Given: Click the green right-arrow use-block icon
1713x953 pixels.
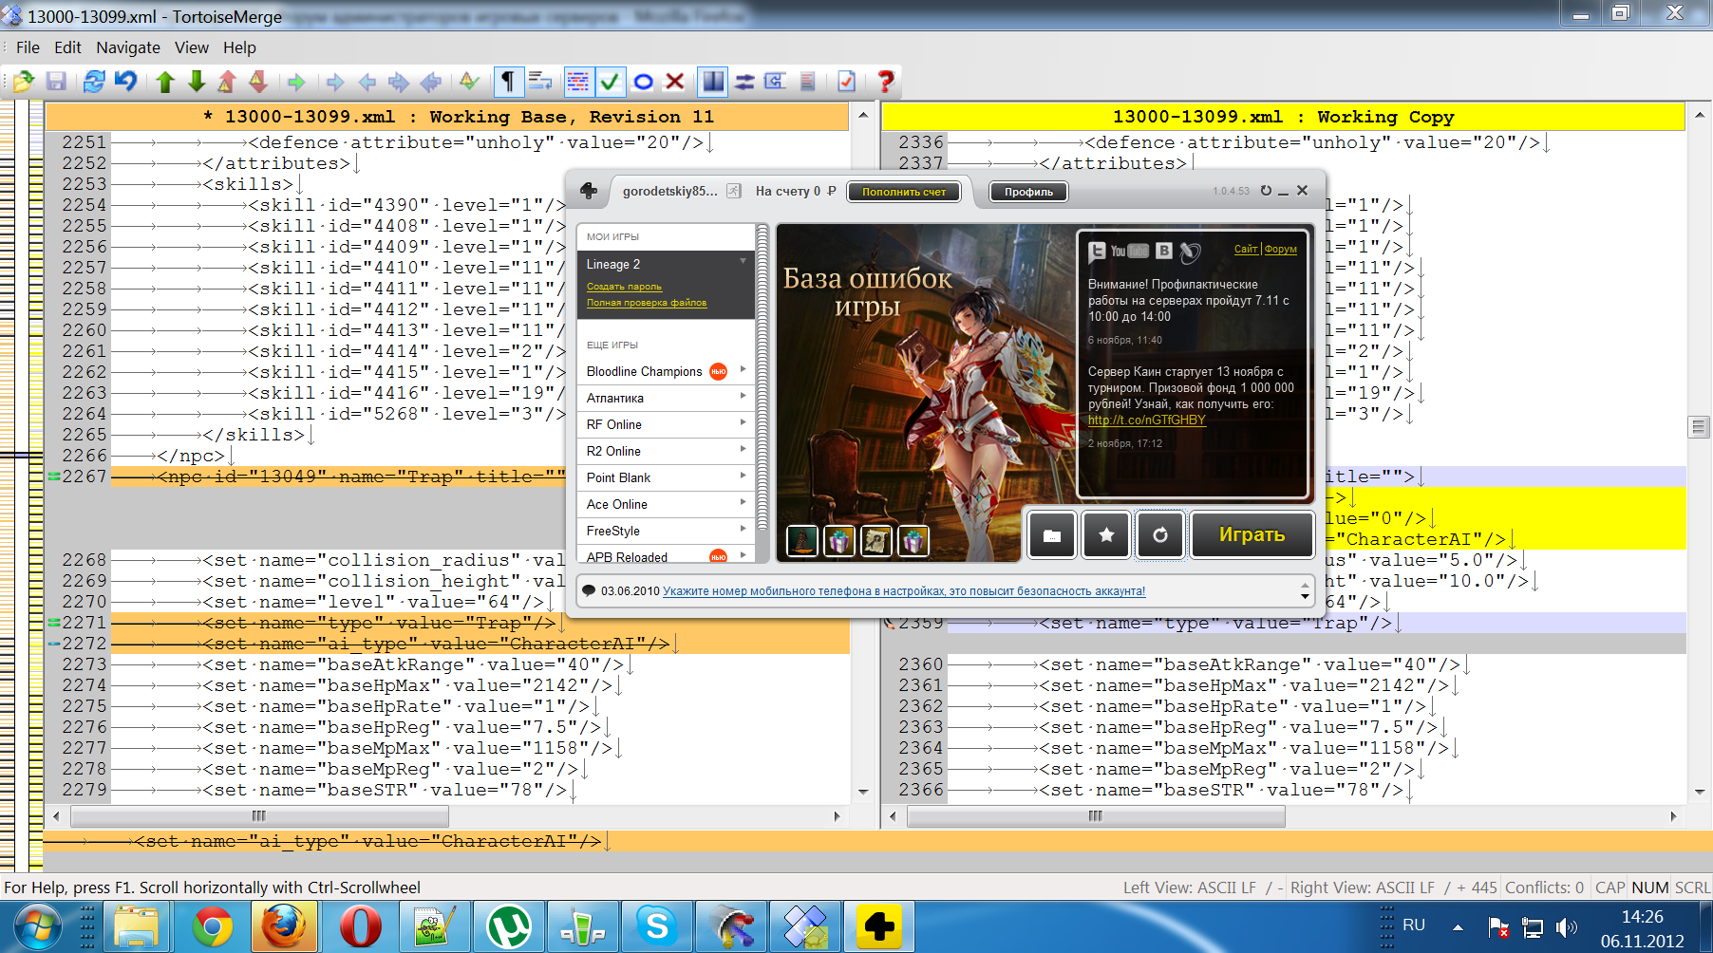Looking at the screenshot, I should tap(296, 83).
